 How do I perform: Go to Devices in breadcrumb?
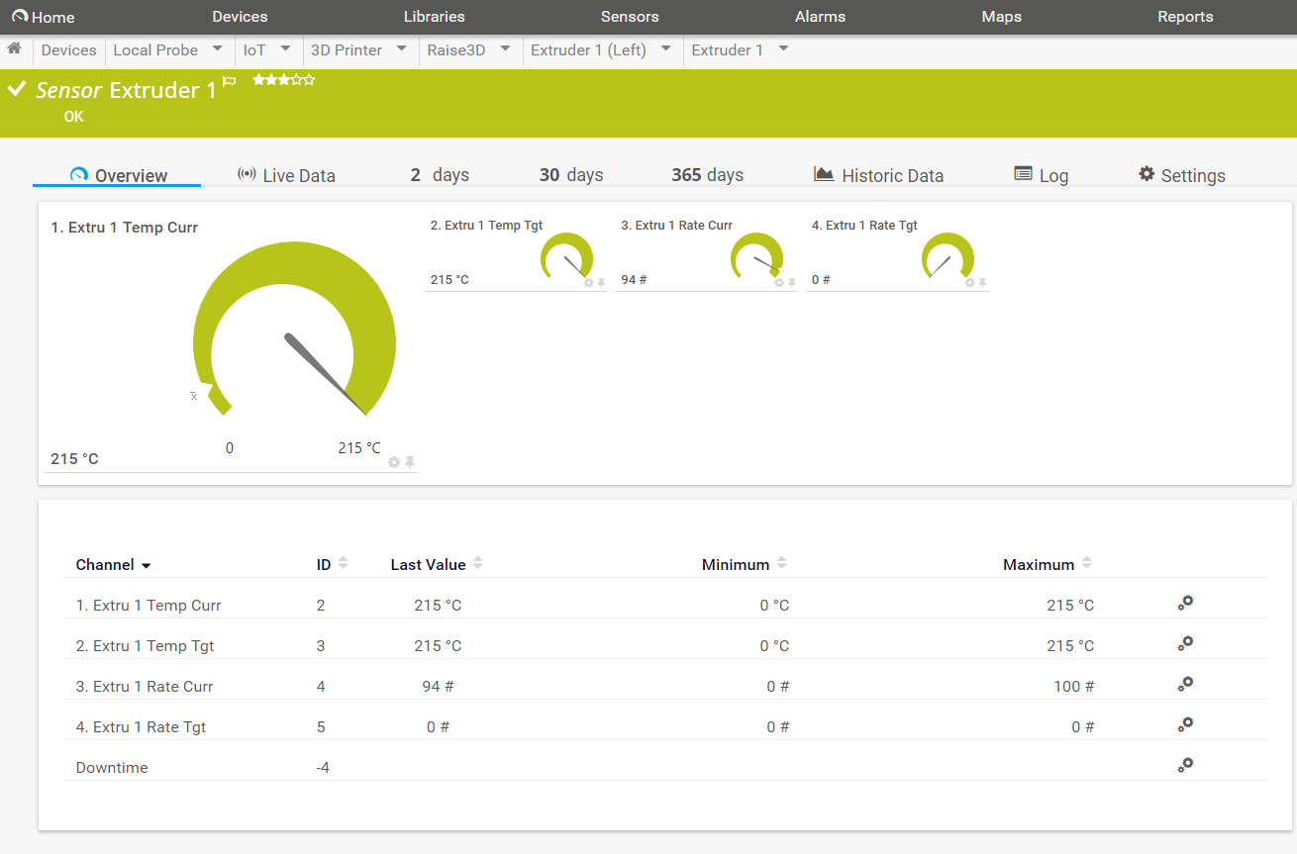pos(68,49)
